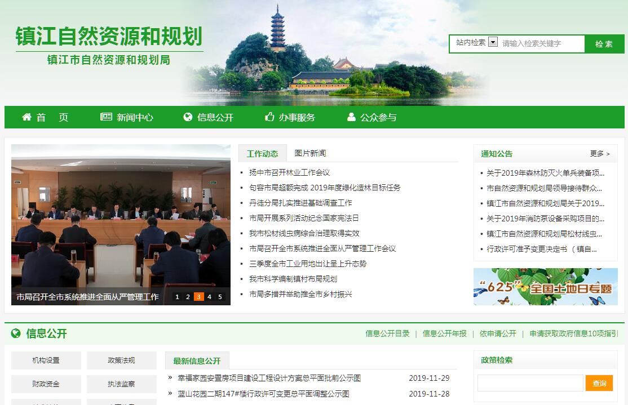Click the date 2019-11-29

point(429,378)
